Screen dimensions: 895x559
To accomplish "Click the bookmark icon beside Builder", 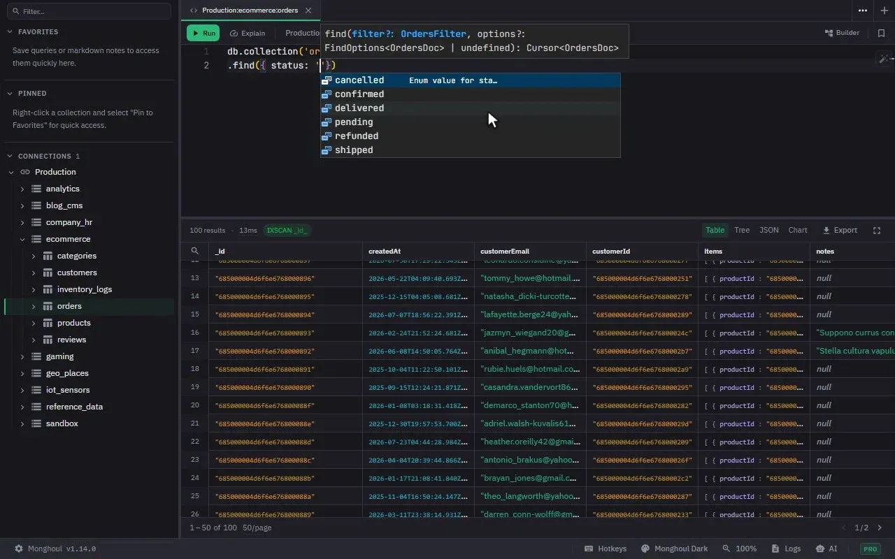I will [881, 33].
